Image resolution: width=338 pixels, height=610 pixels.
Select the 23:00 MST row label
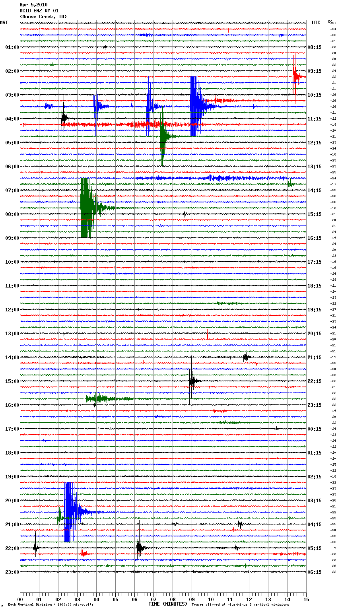[12, 572]
